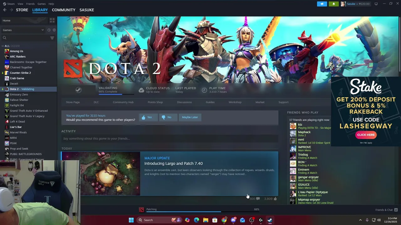Viewport: 401px width, 225px height.
Task: Select Grand Theft Auto V Enhanced
Action: 29,111
